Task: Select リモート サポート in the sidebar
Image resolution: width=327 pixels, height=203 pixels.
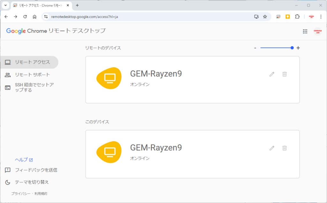Action: click(x=32, y=75)
